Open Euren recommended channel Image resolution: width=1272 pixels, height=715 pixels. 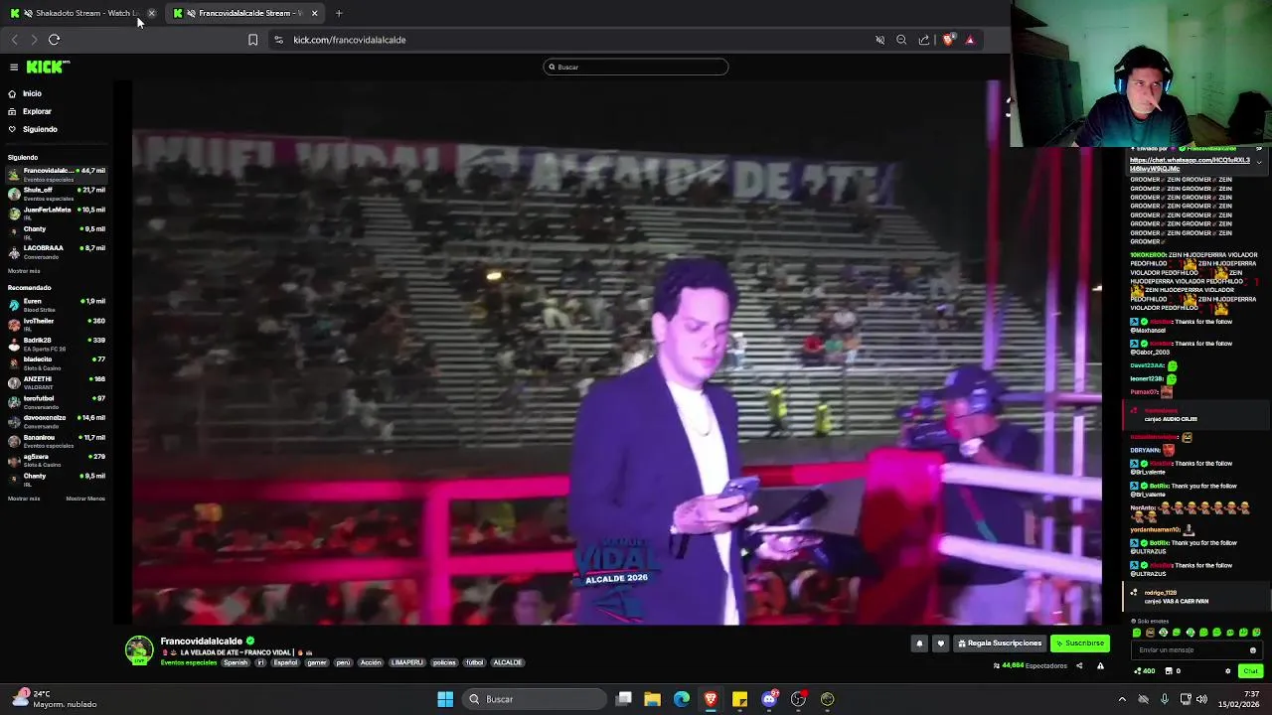57,304
